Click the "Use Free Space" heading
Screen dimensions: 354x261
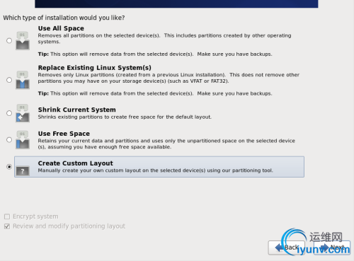tap(64, 134)
